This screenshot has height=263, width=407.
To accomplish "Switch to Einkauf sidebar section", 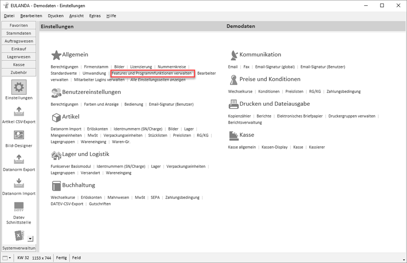I will 19,49.
